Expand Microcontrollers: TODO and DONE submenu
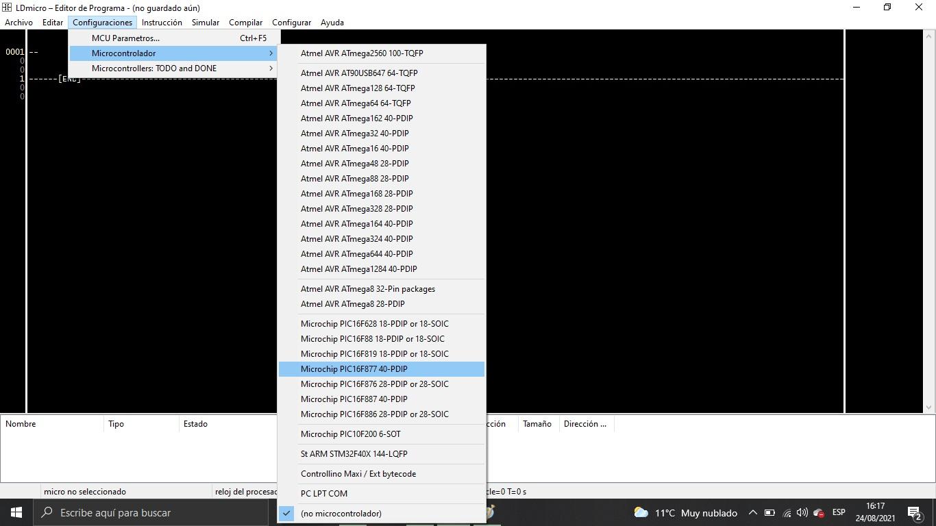Image resolution: width=936 pixels, height=526 pixels. pyautogui.click(x=174, y=68)
